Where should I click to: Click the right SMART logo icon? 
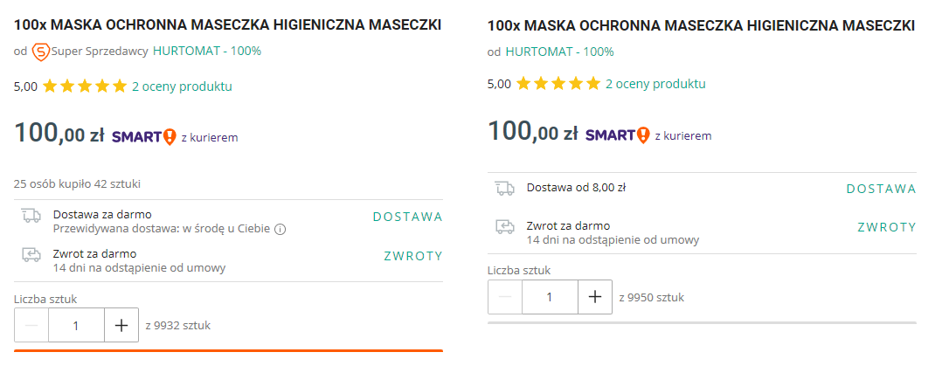(617, 135)
